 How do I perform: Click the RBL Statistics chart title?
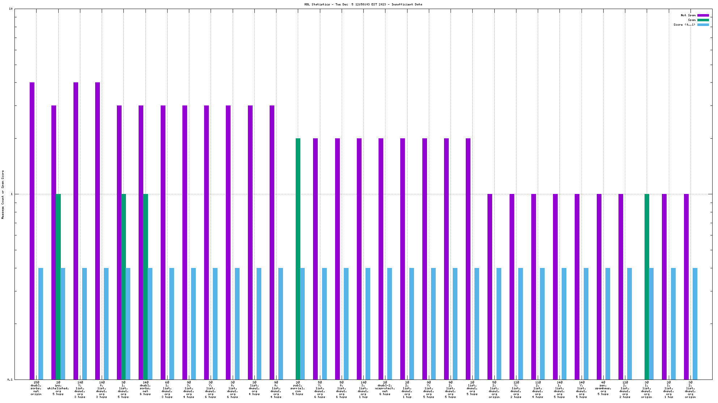click(x=363, y=4)
